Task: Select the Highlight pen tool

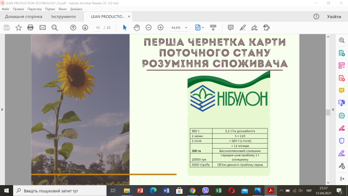Action: [243, 28]
